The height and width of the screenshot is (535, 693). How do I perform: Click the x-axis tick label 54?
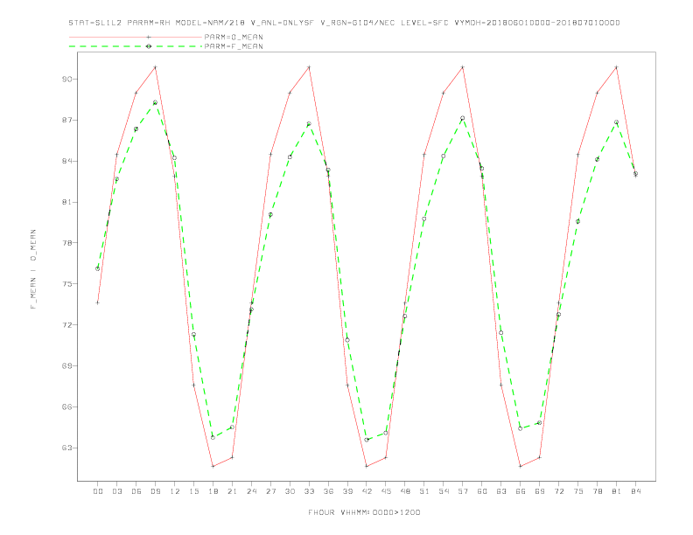444,491
